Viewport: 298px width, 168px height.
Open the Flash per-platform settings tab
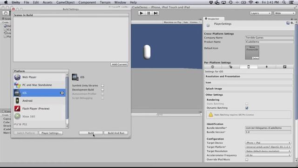[x=284, y=67]
